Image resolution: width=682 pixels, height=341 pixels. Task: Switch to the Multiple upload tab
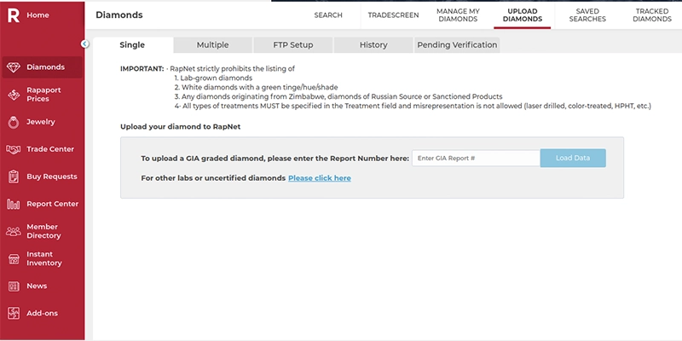(212, 45)
